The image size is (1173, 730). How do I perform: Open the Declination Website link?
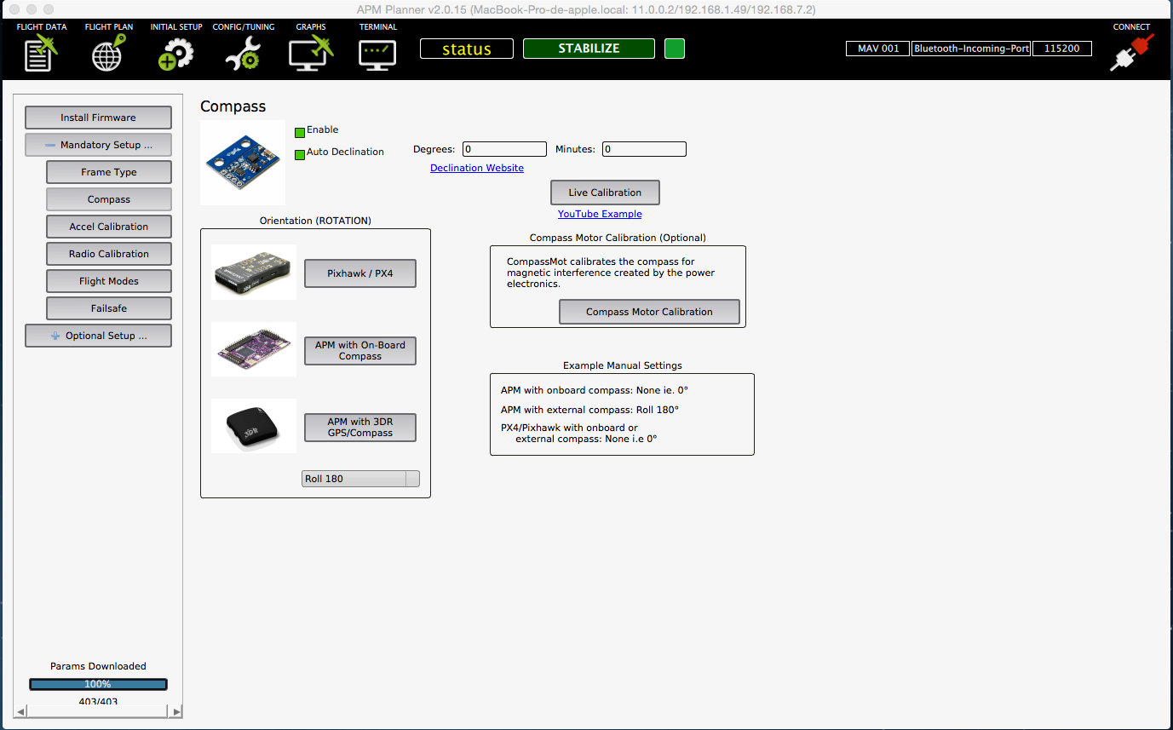point(476,169)
